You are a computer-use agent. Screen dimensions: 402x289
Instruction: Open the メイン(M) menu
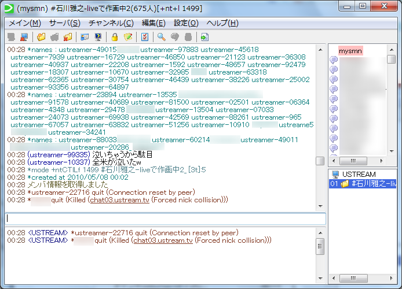tap(24, 23)
